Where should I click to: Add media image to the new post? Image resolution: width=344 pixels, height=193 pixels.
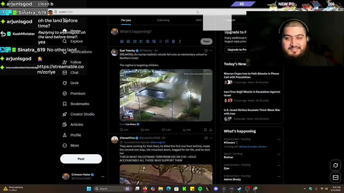122,42
